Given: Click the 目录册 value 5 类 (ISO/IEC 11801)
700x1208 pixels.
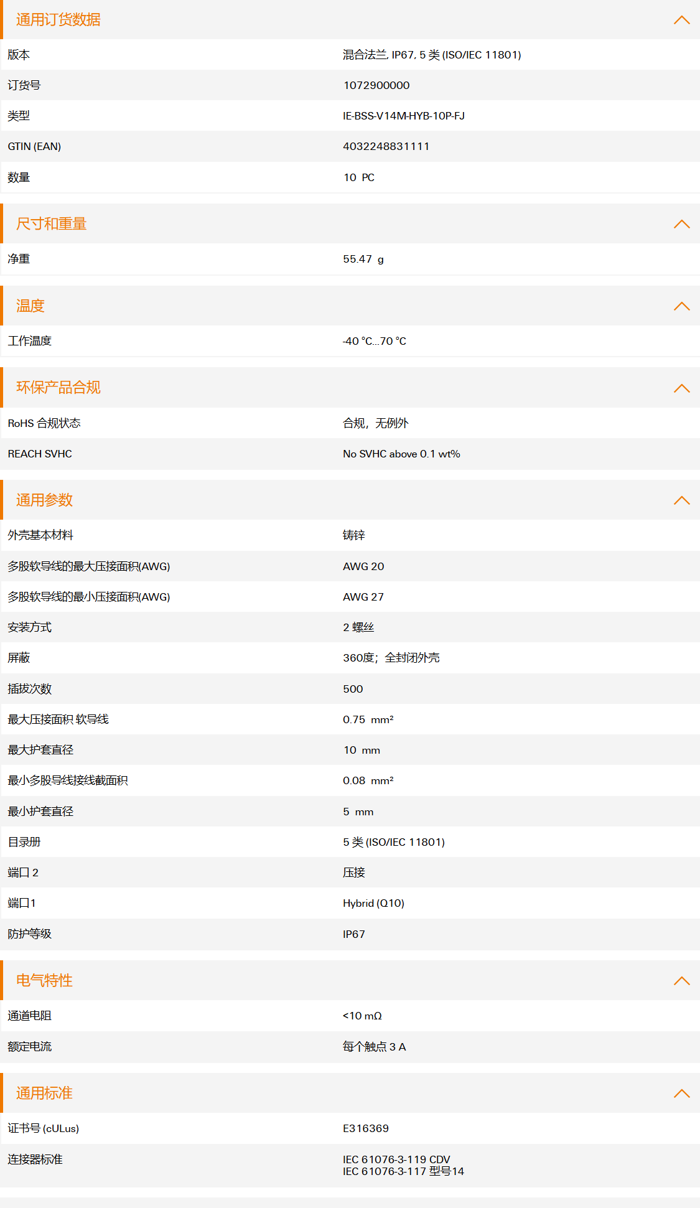Looking at the screenshot, I should tap(394, 842).
